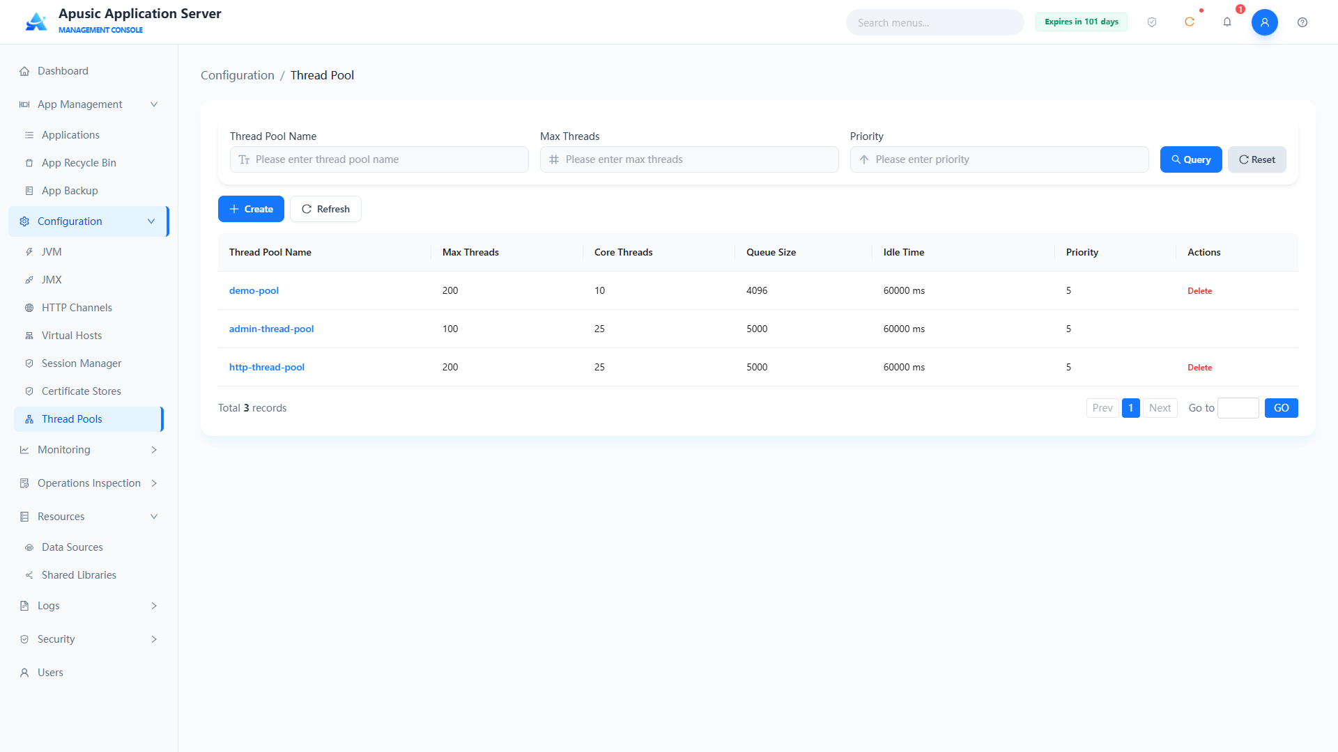Focus the Thread Pool Name input
1338x752 pixels.
pyautogui.click(x=379, y=159)
